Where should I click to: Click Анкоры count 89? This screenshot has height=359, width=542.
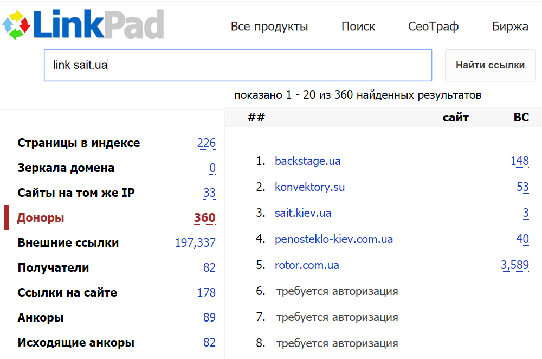[209, 318]
